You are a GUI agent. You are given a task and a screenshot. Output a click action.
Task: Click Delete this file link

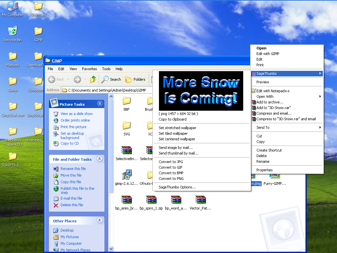tap(72, 205)
